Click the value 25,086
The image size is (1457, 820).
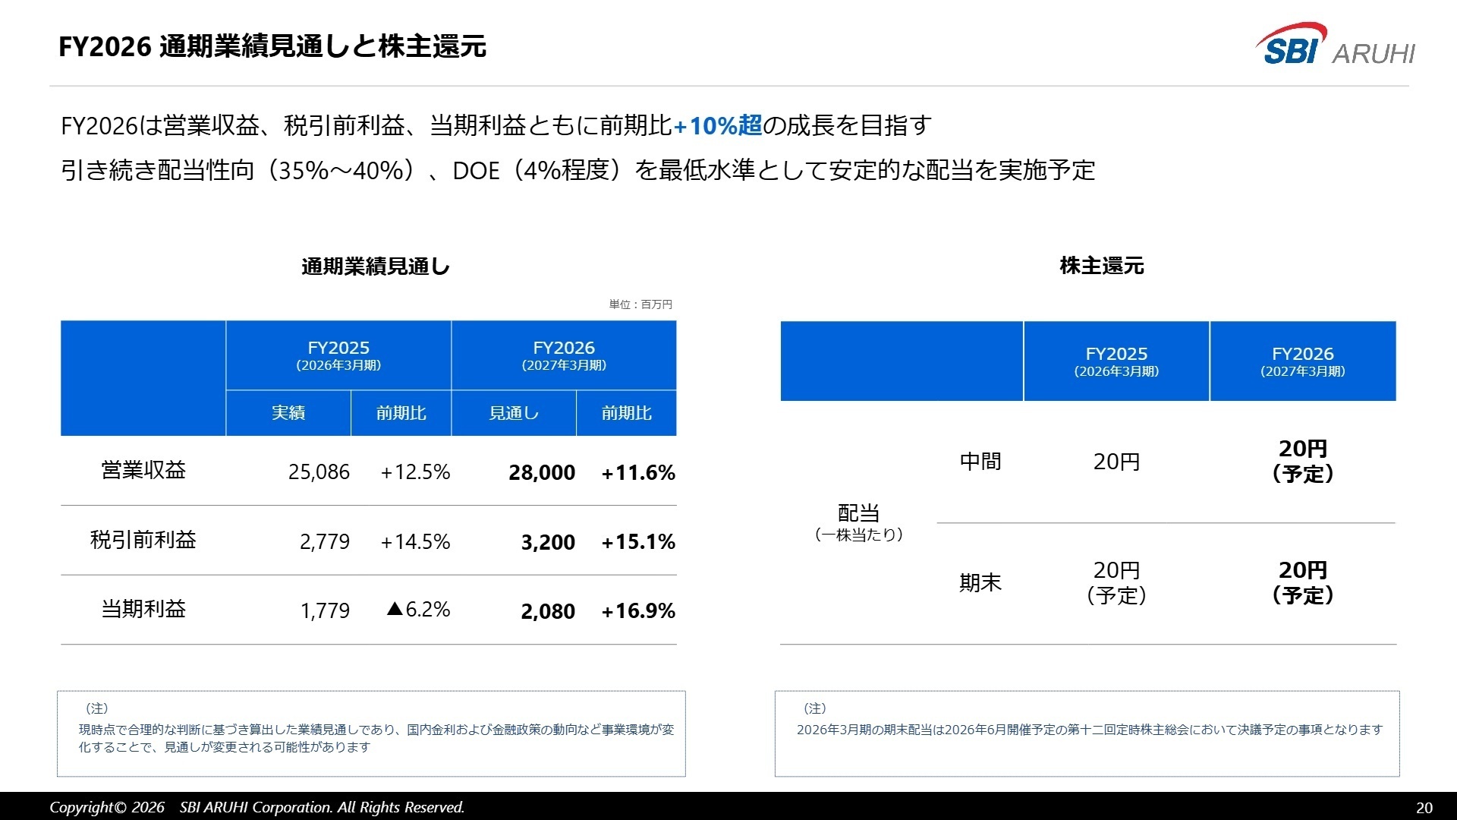(319, 472)
